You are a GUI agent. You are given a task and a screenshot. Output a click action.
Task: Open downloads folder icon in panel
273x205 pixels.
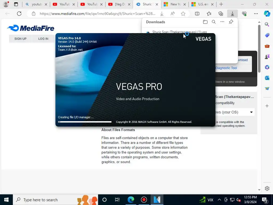205,22
